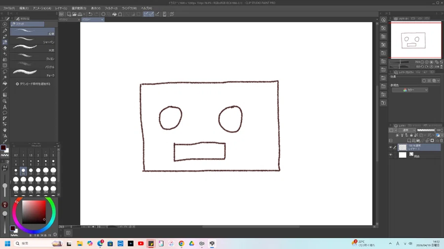Select the Blend tool

point(5,60)
